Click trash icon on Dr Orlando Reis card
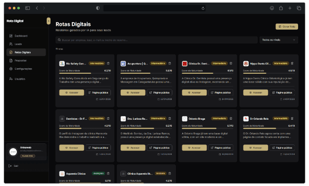The width and height of the screenshot is (309, 186). (292, 119)
